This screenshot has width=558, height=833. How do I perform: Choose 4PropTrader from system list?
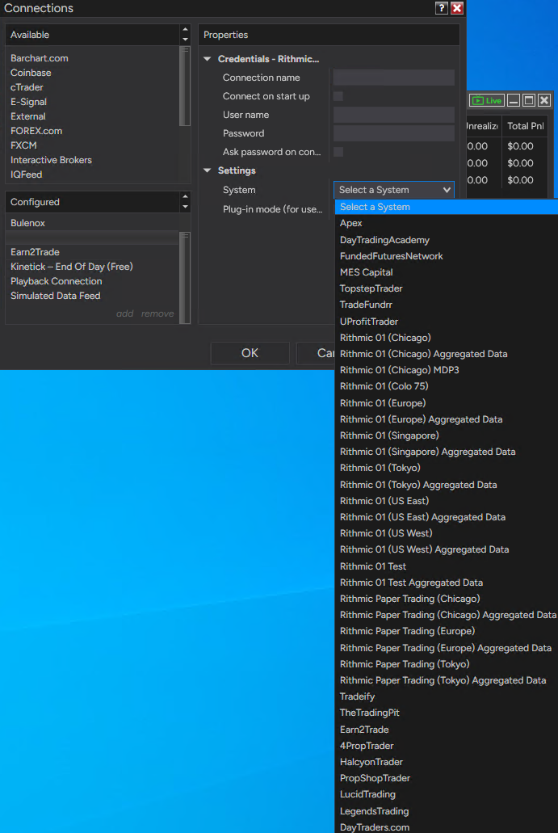pos(367,746)
